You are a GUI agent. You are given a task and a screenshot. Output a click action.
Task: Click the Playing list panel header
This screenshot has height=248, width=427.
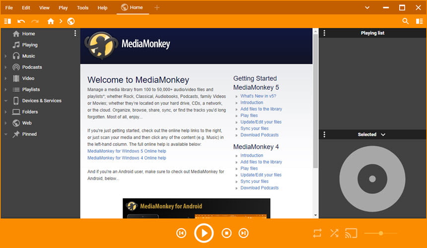pyautogui.click(x=372, y=33)
